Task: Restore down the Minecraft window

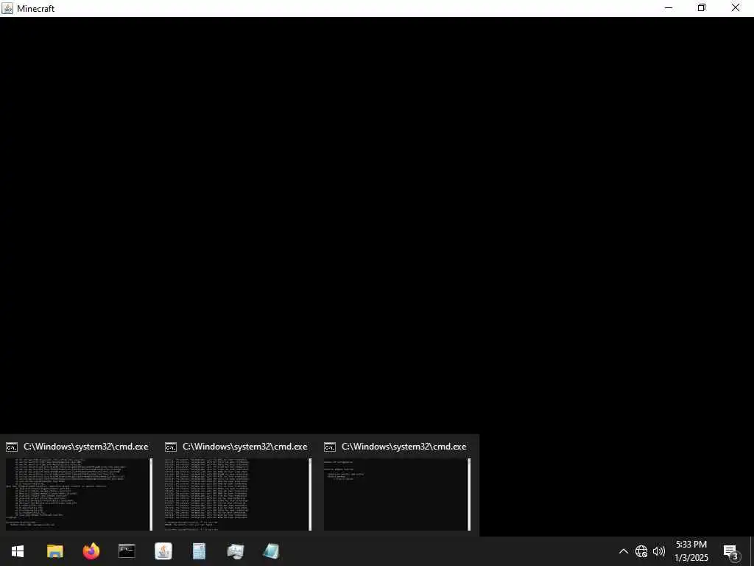Action: tap(702, 7)
